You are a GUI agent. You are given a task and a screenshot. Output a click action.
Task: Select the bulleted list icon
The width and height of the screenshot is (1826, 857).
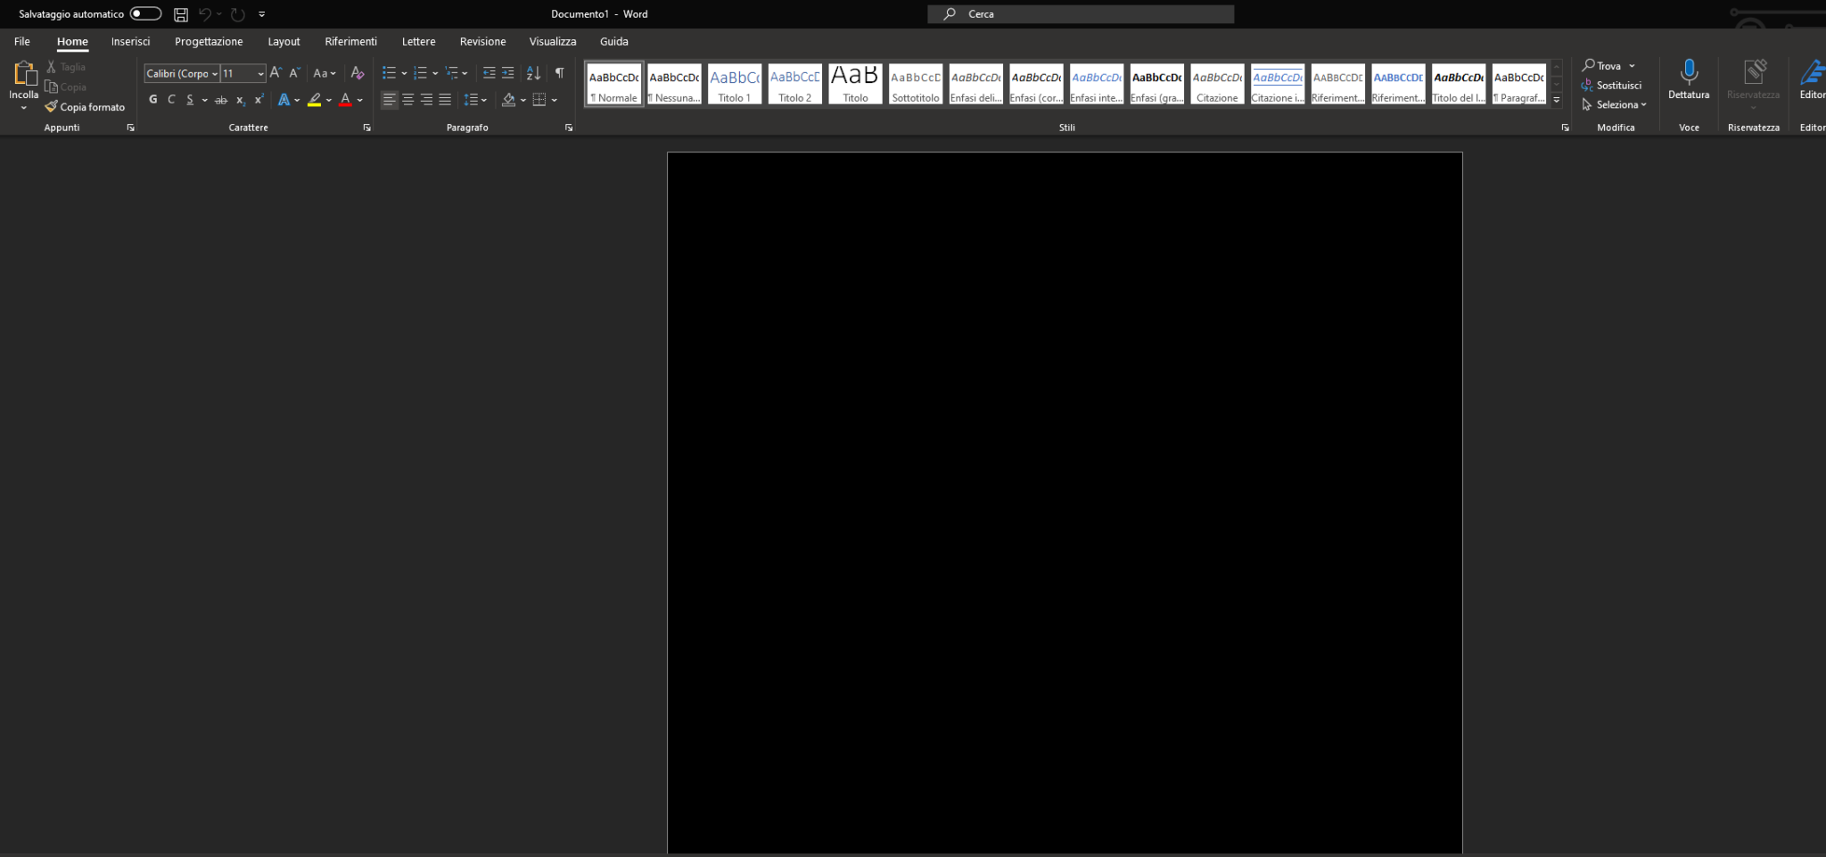[x=390, y=73]
